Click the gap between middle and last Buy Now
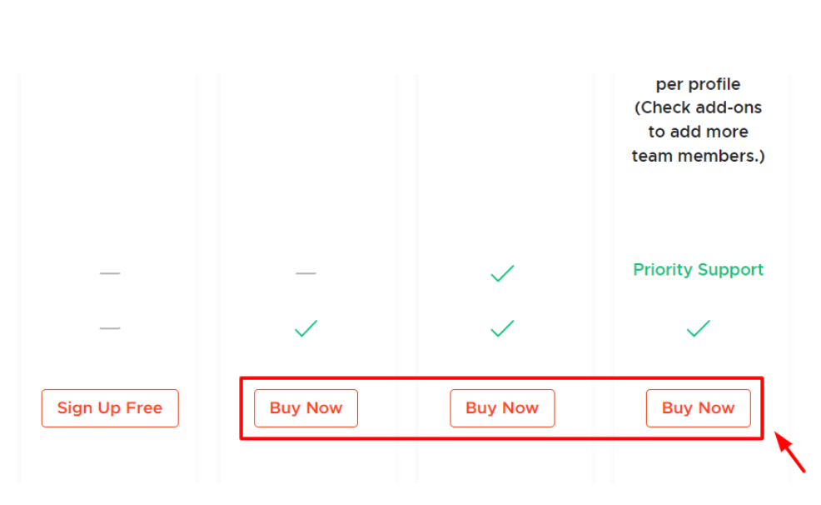 click(600, 408)
